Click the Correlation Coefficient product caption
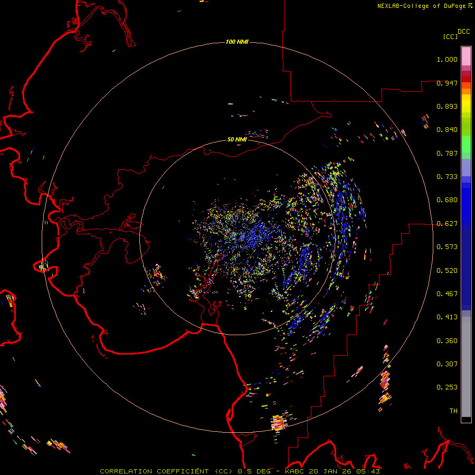This screenshot has width=475, height=475. [240, 471]
